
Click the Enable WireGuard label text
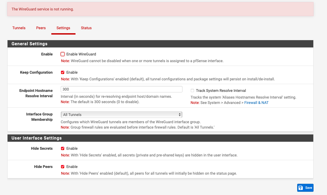point(81,54)
